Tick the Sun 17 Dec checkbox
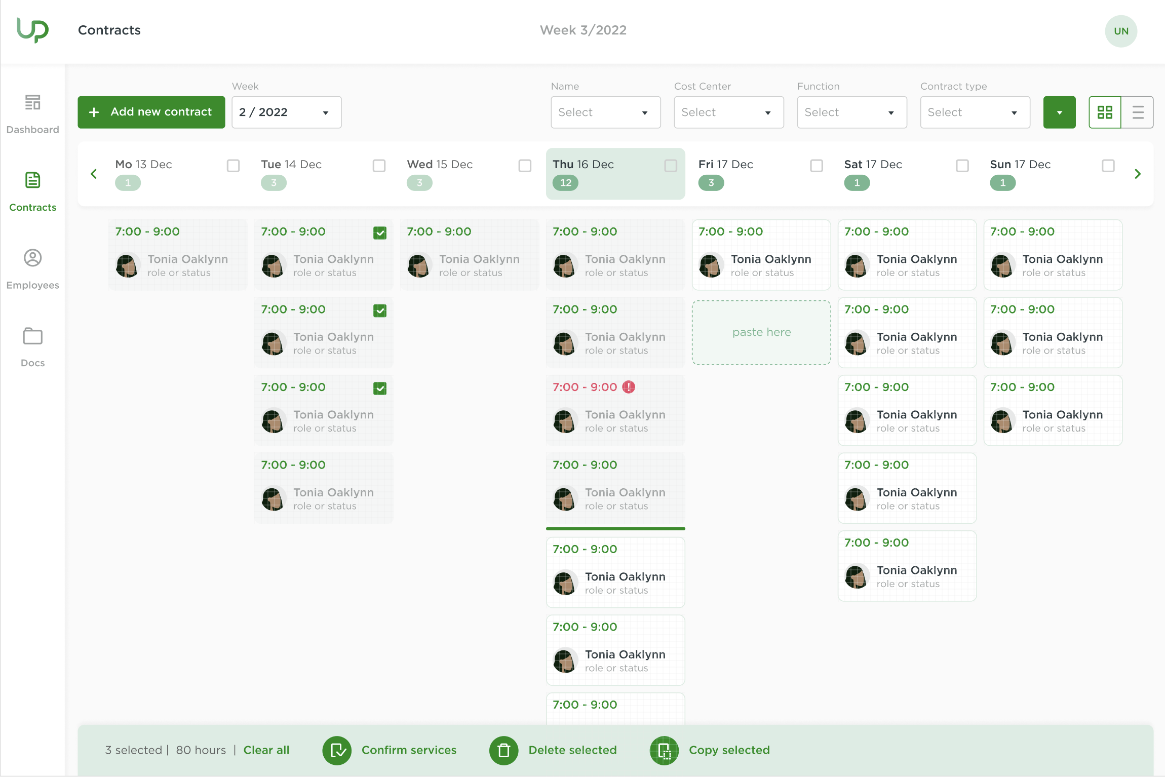The height and width of the screenshot is (777, 1165). [x=1108, y=166]
